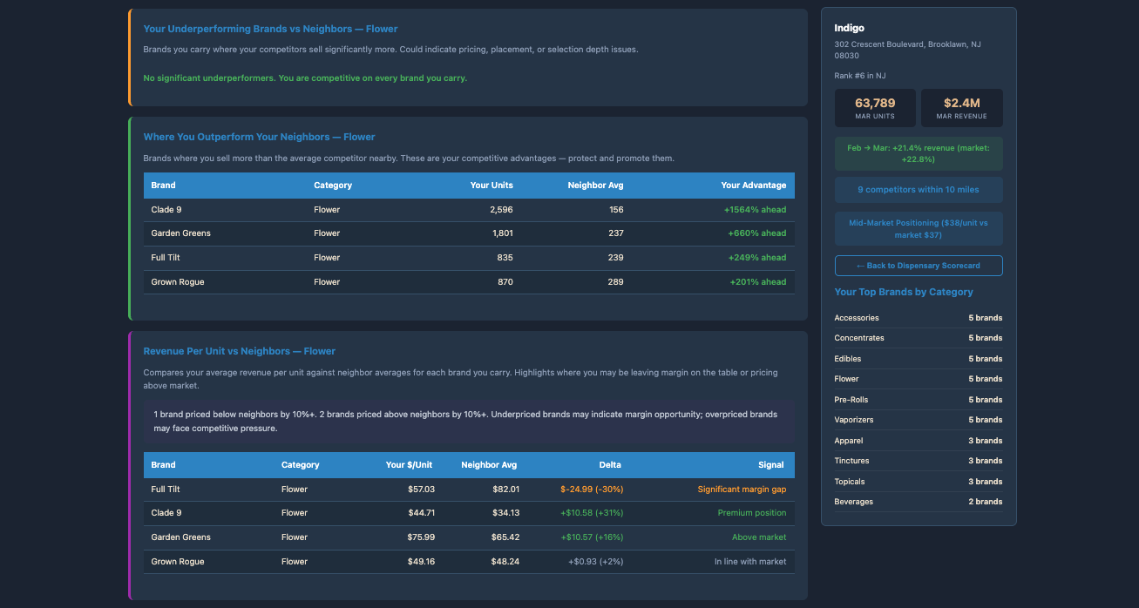Open Concentrates row in Top Brands list

919,338
